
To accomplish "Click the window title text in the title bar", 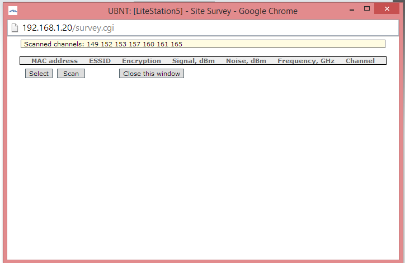I will (x=202, y=11).
